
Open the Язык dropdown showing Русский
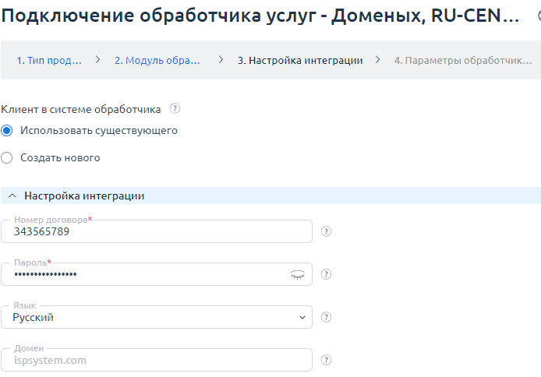(156, 318)
